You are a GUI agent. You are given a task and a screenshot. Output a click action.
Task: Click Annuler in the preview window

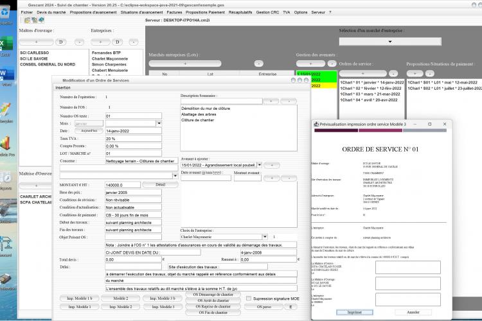click(413, 312)
